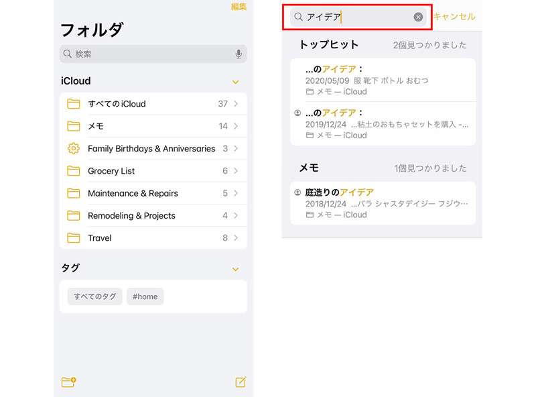
Task: Tap キャンセル to cancel search
Action: (x=454, y=17)
